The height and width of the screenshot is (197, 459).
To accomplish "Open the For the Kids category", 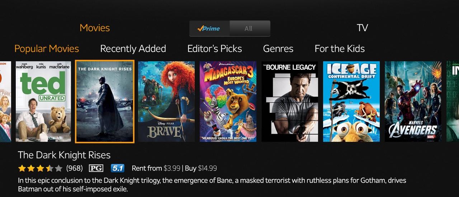I will [x=340, y=49].
